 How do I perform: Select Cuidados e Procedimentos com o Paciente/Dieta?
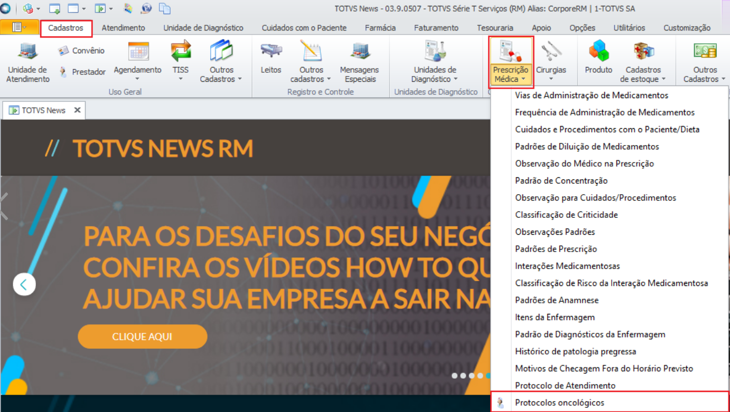click(x=610, y=129)
